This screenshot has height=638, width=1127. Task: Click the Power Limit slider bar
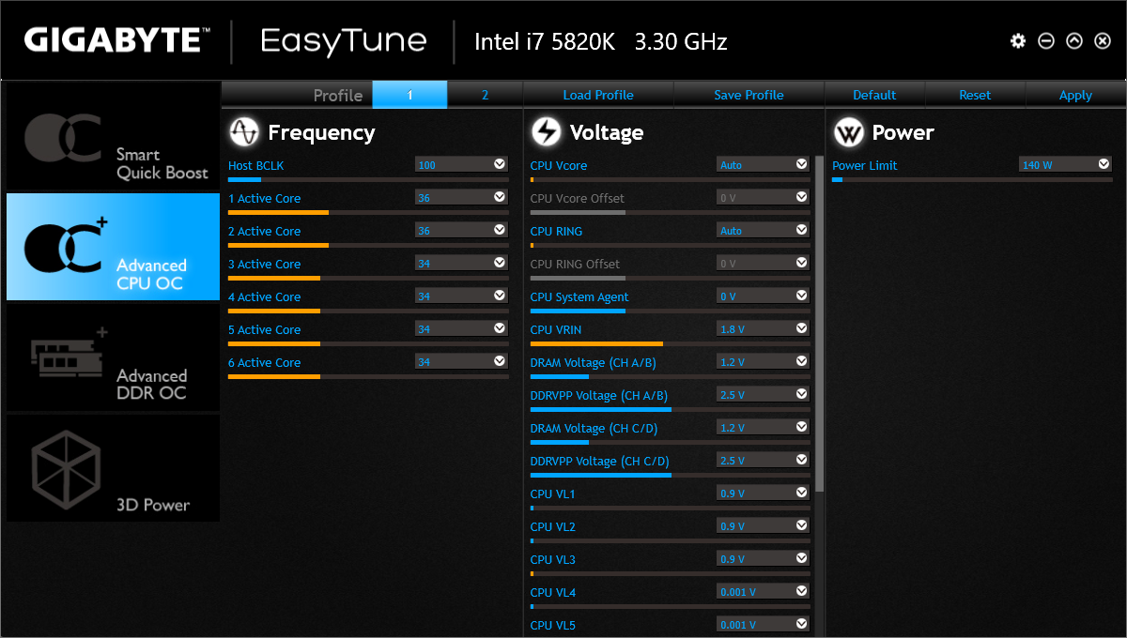tap(972, 179)
